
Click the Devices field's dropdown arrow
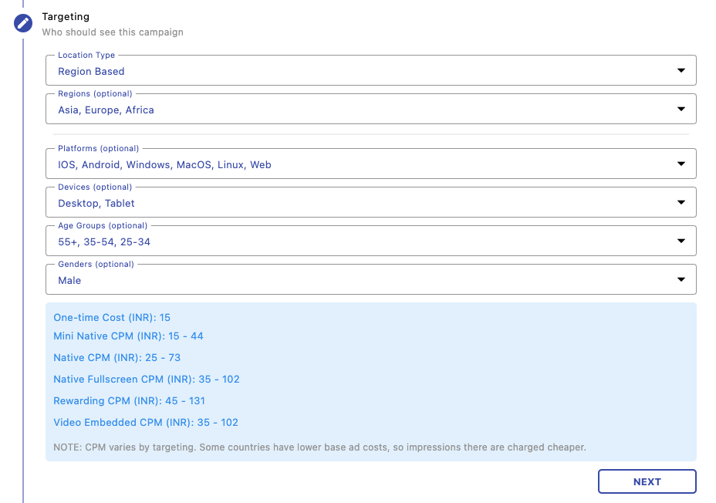(681, 202)
